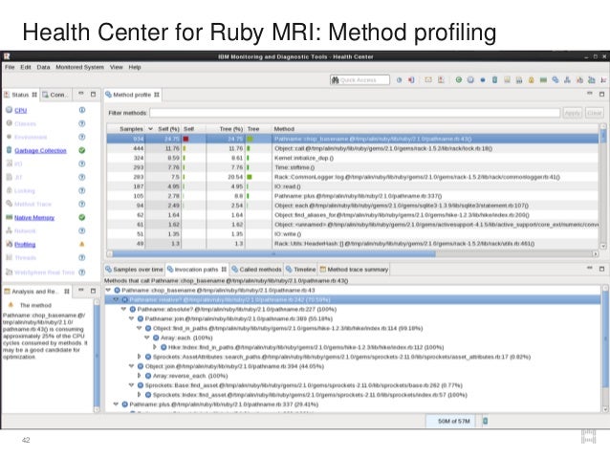Click the green memory chip toolbar icon

pyautogui.click(x=543, y=79)
